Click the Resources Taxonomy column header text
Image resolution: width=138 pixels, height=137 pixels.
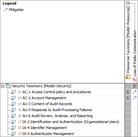point(128,40)
